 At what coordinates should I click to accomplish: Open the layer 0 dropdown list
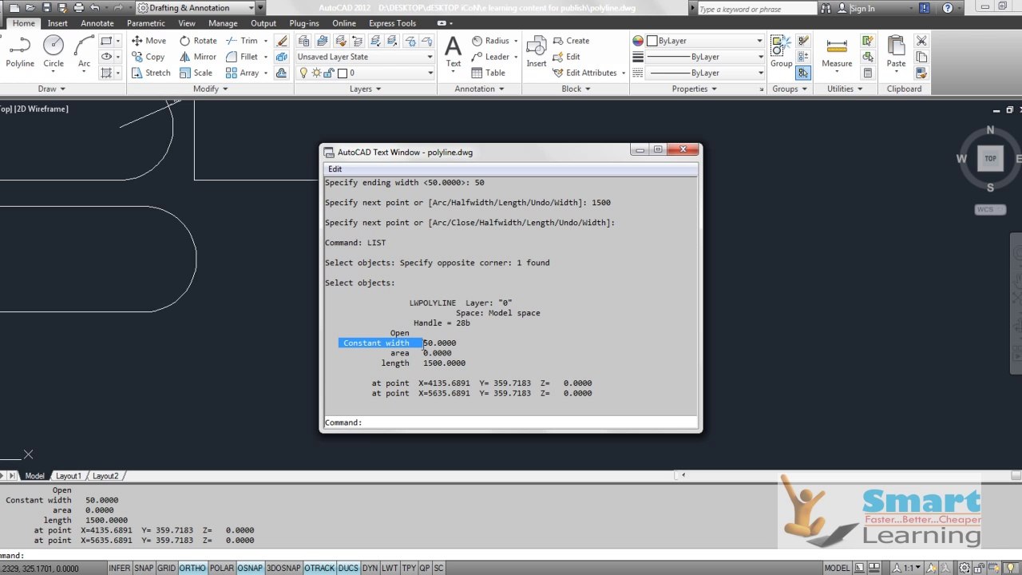click(x=365, y=73)
